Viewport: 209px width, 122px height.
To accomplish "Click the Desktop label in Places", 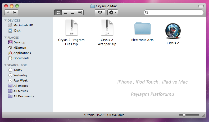I will (x=19, y=42).
